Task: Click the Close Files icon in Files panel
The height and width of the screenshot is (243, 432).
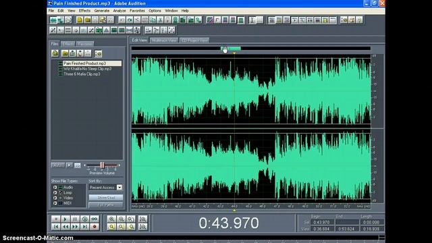Action: 65,53
